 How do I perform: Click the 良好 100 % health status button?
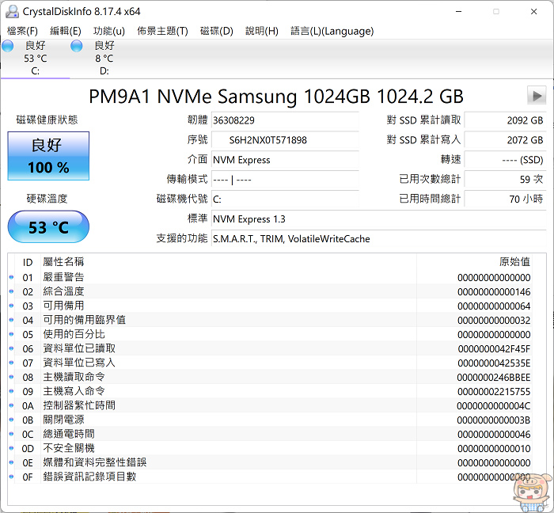[x=48, y=156]
